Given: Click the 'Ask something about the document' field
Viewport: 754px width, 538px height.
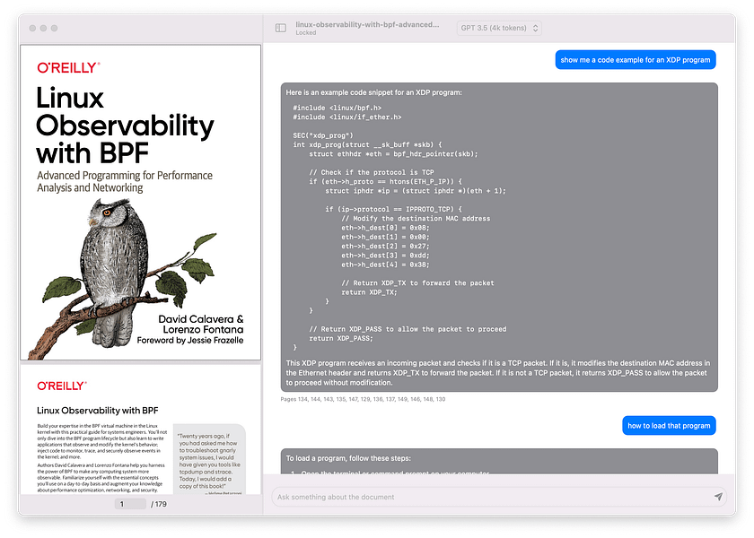Looking at the screenshot, I should (x=499, y=497).
